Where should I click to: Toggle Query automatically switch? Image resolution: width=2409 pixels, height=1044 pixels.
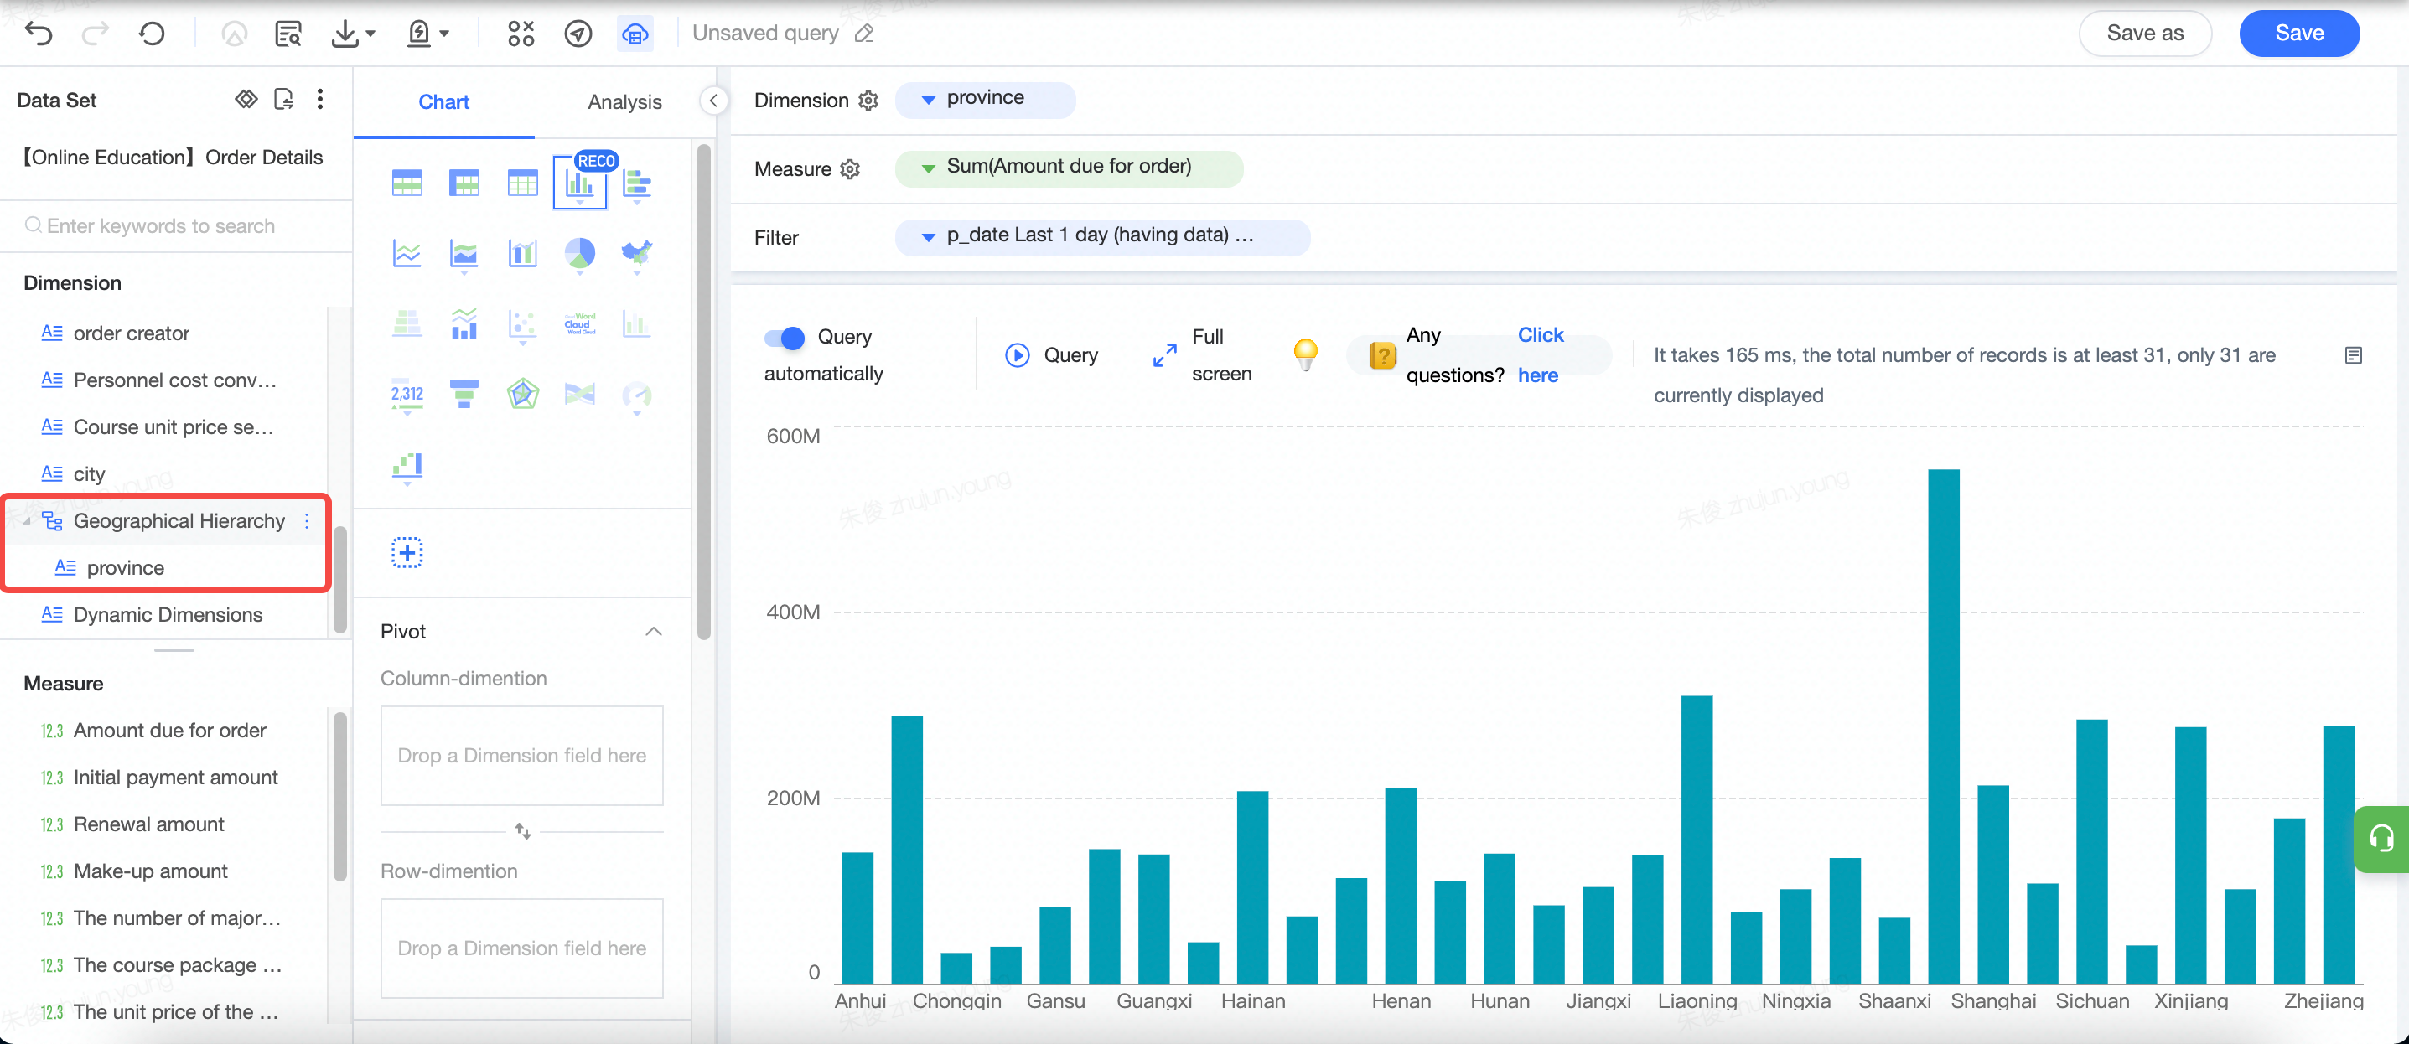click(x=784, y=338)
